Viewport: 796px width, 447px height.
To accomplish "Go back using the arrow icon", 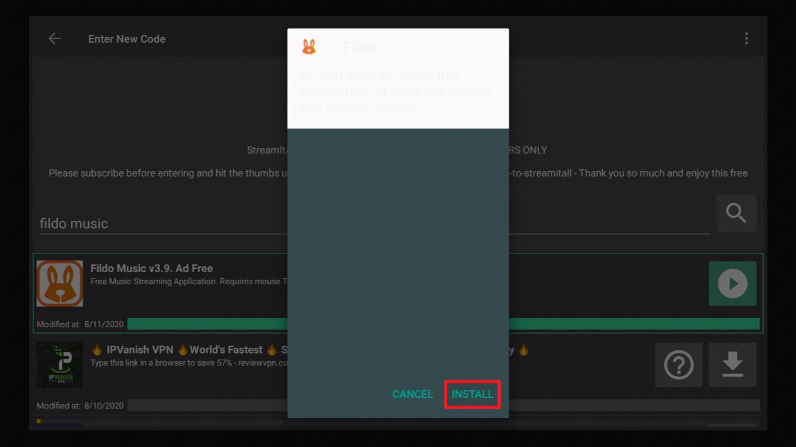I will (54, 38).
